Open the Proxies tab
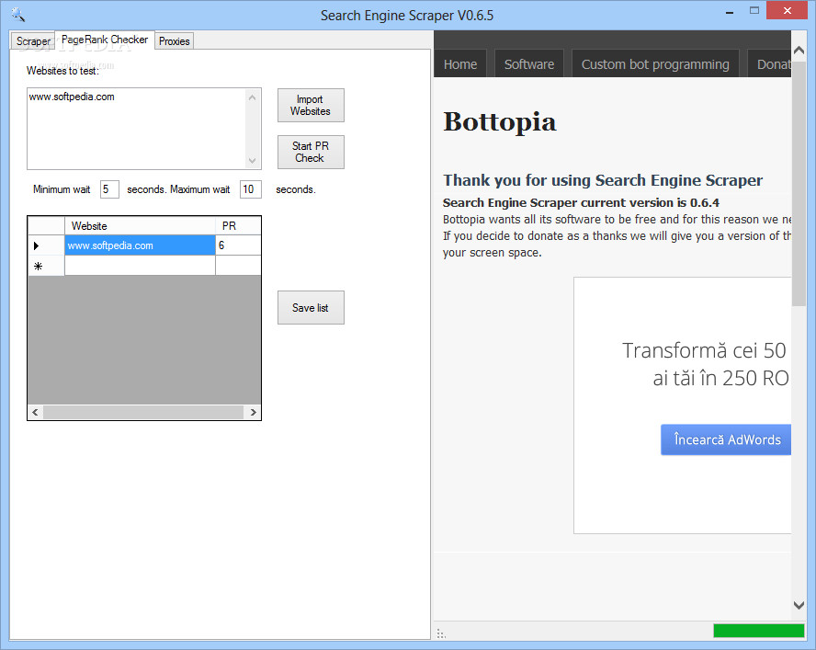 [175, 41]
